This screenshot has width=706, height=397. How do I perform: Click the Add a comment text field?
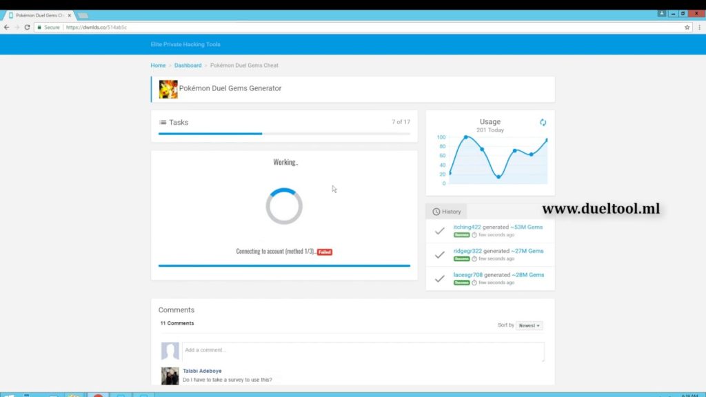coord(363,351)
